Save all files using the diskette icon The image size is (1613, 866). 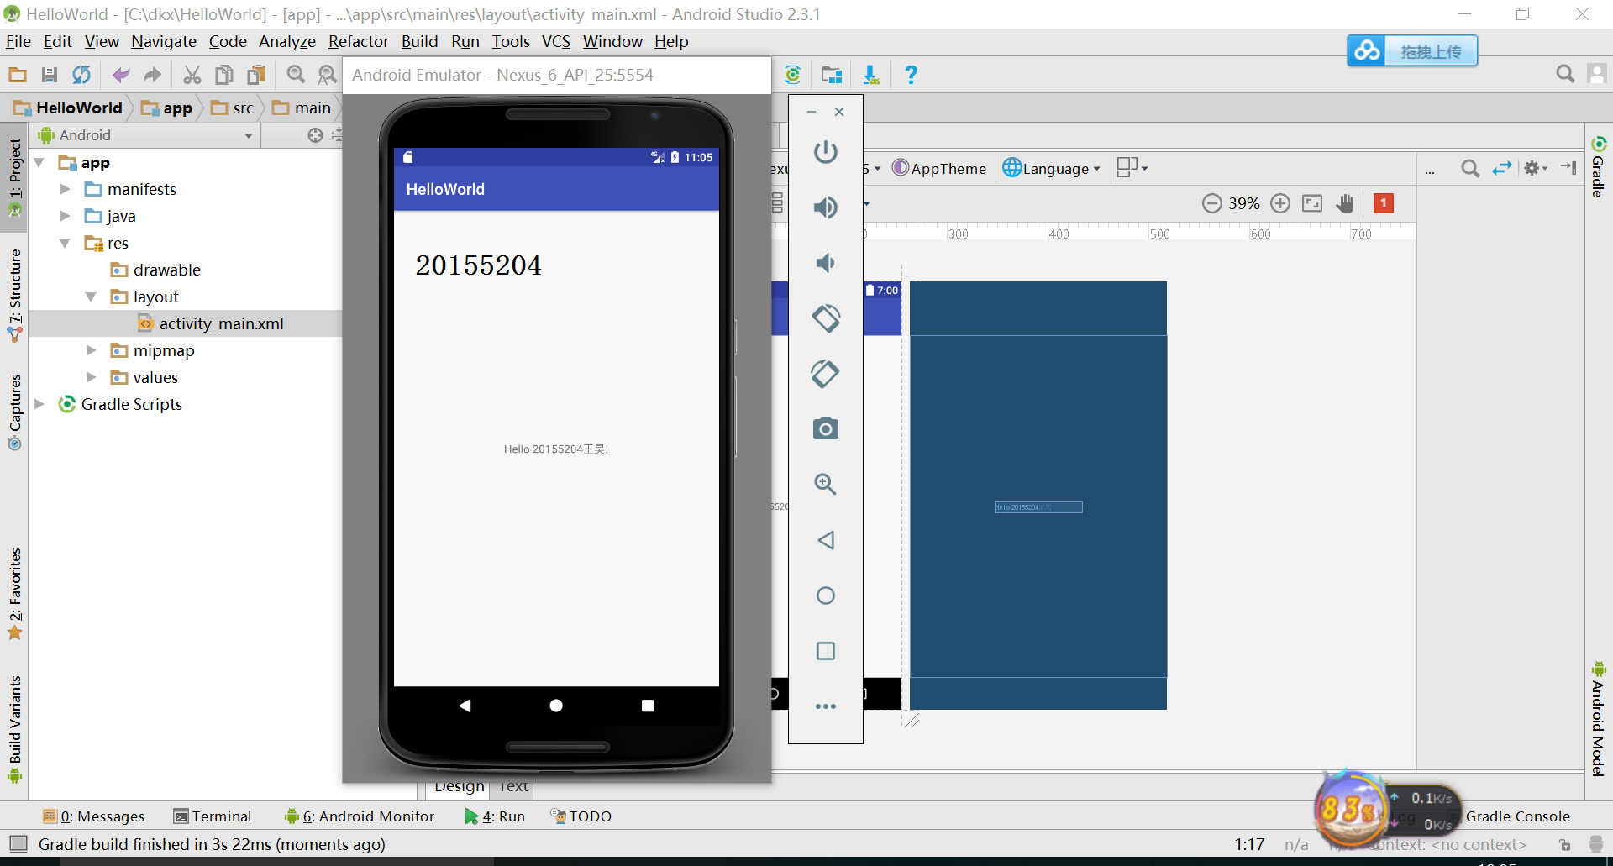(50, 75)
